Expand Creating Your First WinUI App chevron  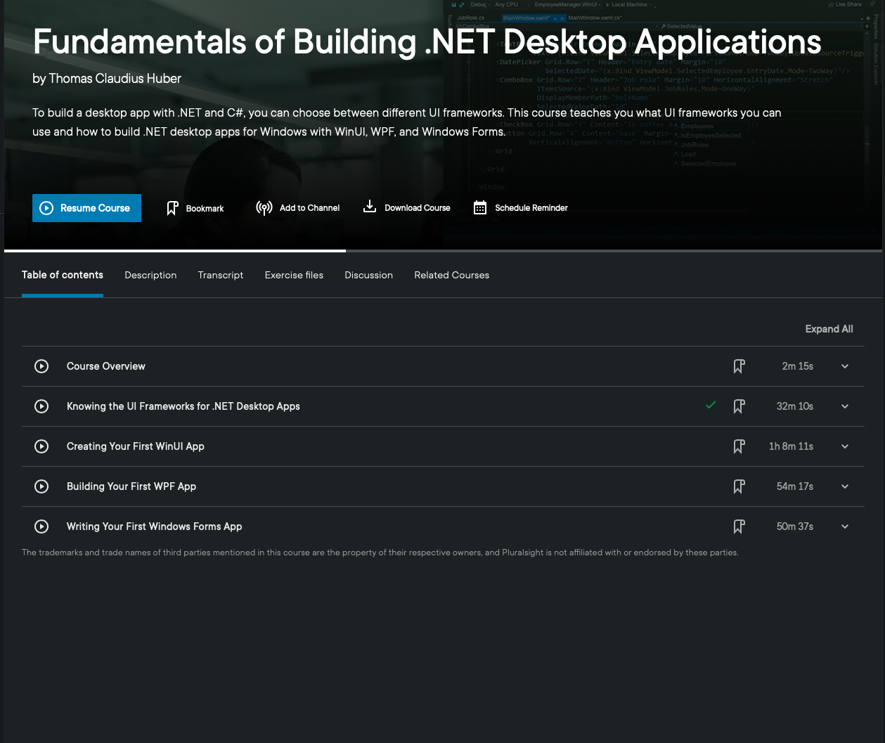click(x=845, y=446)
